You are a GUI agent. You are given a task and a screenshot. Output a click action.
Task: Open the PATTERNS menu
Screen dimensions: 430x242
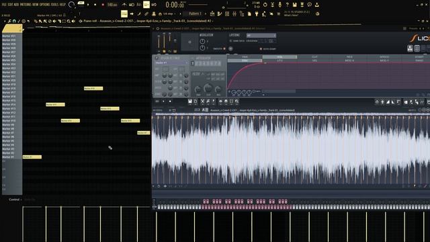click(26, 5)
